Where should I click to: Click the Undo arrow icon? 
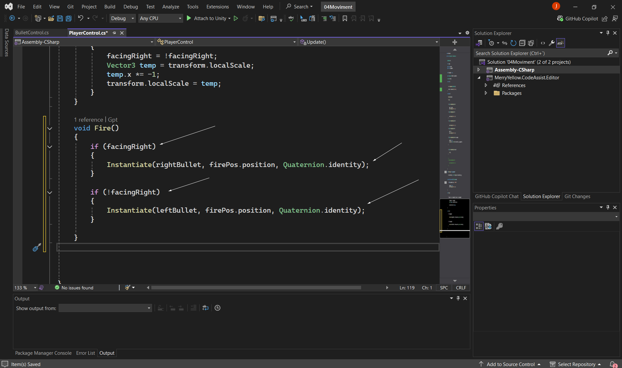[x=80, y=18]
